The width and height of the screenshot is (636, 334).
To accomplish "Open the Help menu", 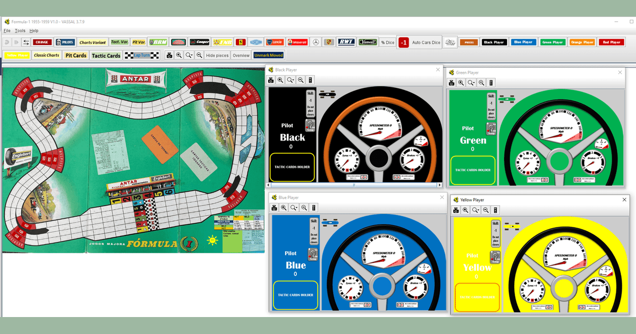I will [x=34, y=31].
